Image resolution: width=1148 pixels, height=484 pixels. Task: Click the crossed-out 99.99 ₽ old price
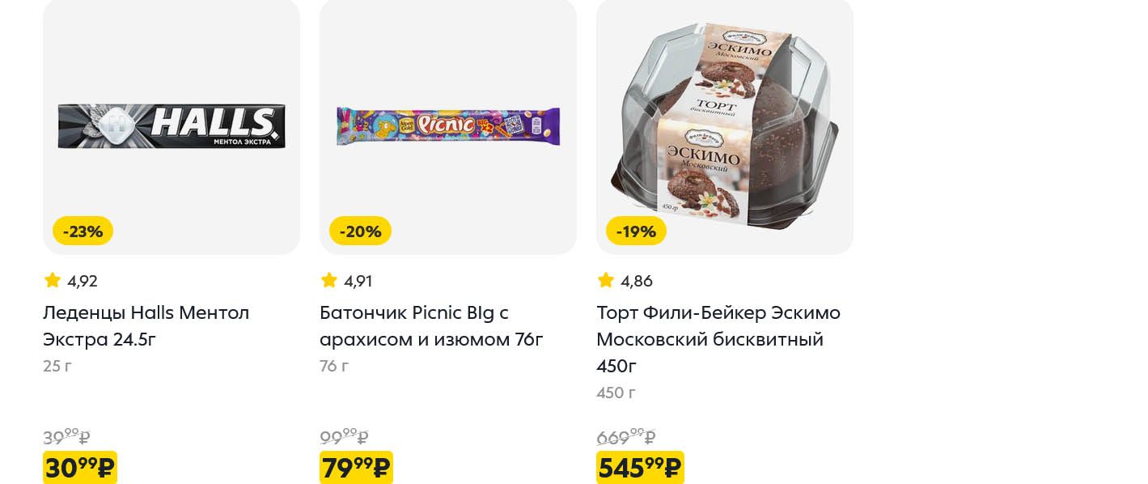coord(344,438)
